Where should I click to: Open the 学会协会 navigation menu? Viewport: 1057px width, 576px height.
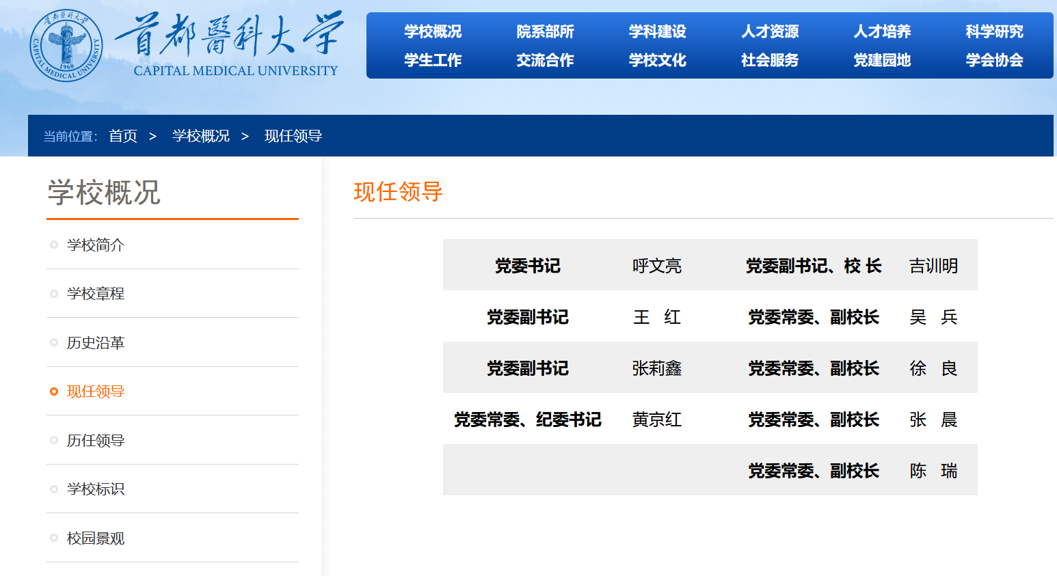point(995,60)
